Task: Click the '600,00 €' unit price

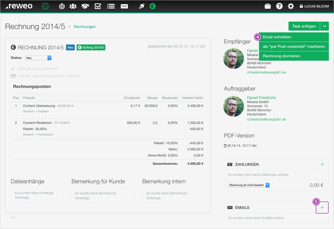Action: (x=134, y=123)
